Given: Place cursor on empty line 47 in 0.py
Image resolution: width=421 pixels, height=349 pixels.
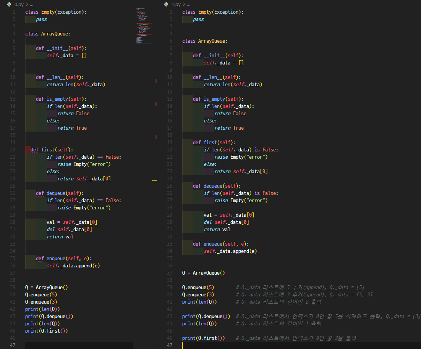Looking at the screenshot, I should click(x=79, y=345).
